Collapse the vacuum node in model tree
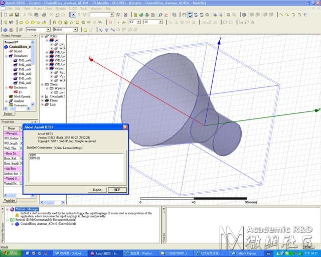 (47, 68)
